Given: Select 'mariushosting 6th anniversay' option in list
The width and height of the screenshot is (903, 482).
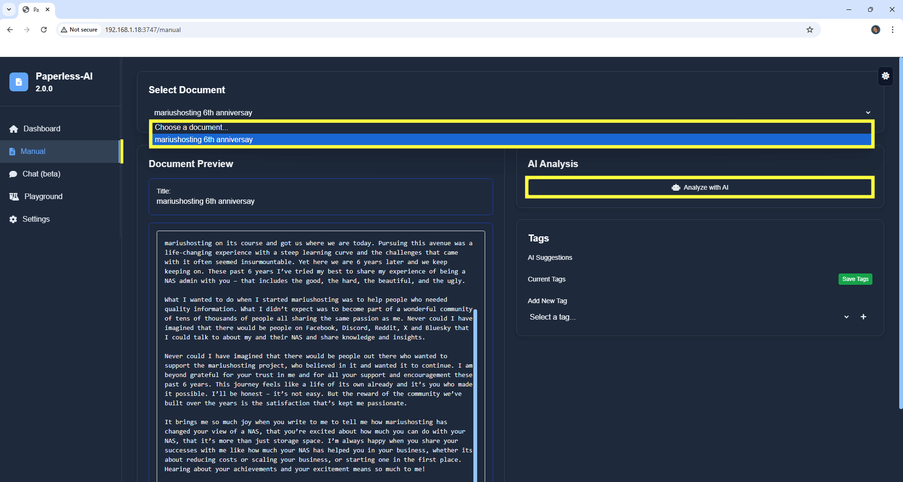Looking at the screenshot, I should click(512, 140).
